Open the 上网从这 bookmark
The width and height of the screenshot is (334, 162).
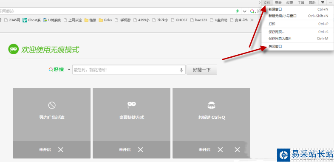tap(72, 20)
